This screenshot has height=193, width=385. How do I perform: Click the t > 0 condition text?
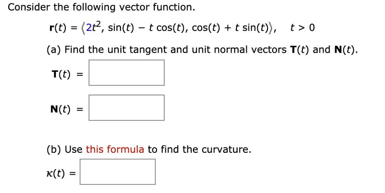coord(303,28)
